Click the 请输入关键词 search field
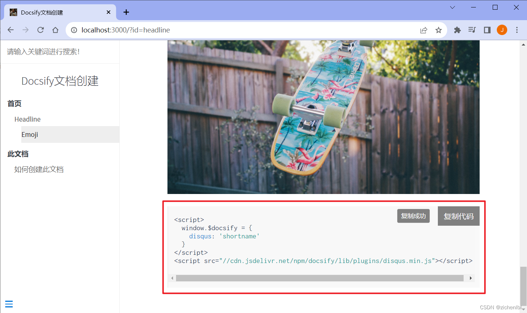Image resolution: width=527 pixels, height=313 pixels. [60, 52]
